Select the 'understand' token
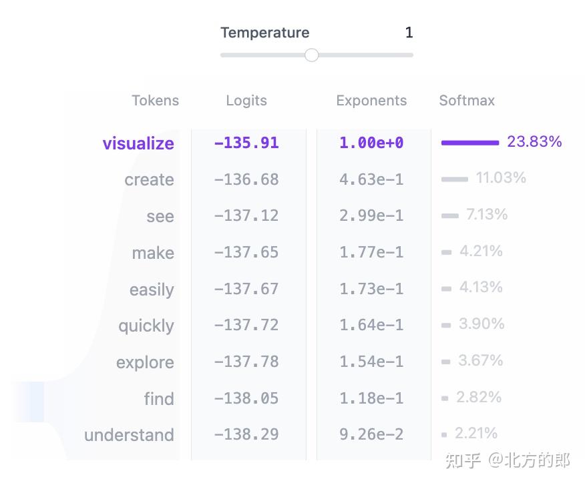The width and height of the screenshot is (585, 483). [129, 436]
